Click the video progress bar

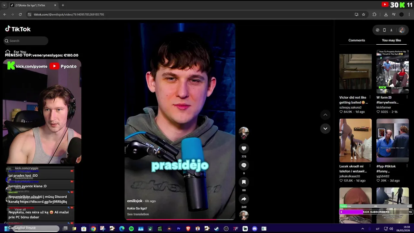(180, 219)
